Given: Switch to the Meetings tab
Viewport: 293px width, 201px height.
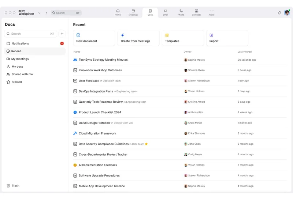Looking at the screenshot, I should [133, 12].
